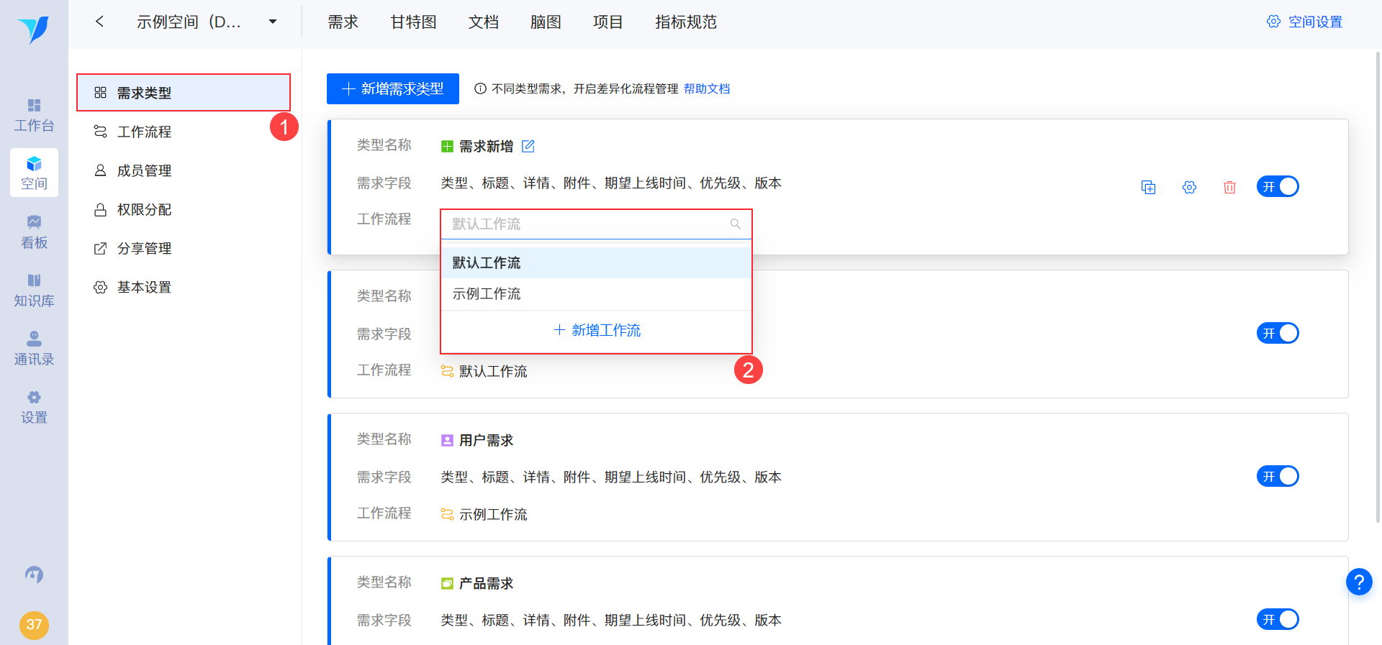The height and width of the screenshot is (645, 1382).
Task: Click 默认工作流 in the second type card
Action: pyautogui.click(x=493, y=371)
